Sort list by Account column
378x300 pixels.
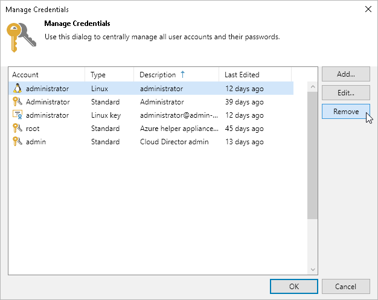click(x=46, y=75)
